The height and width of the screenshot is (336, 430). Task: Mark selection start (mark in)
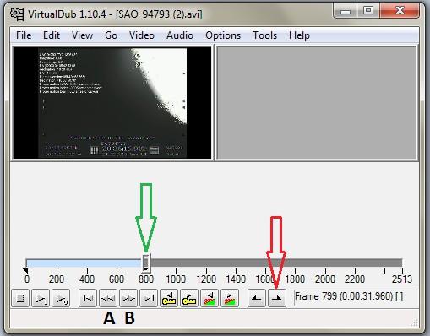click(257, 298)
